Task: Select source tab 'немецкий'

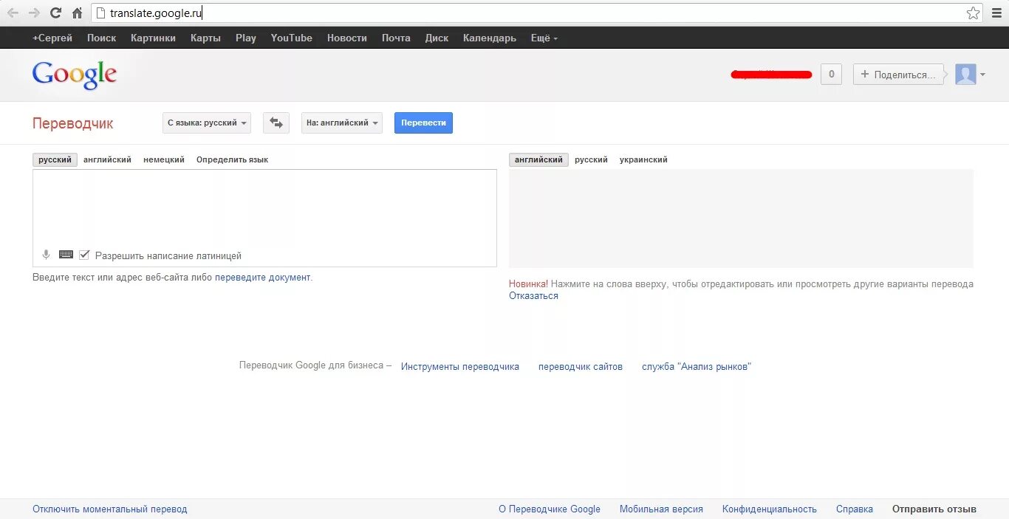Action: click(164, 159)
